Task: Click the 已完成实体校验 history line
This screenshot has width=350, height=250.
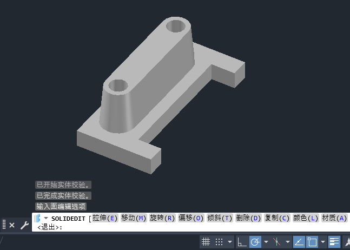Action: (x=63, y=196)
